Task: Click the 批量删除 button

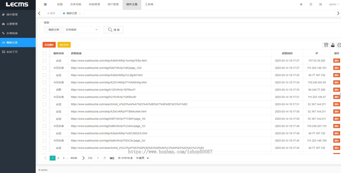Action: click(49, 45)
